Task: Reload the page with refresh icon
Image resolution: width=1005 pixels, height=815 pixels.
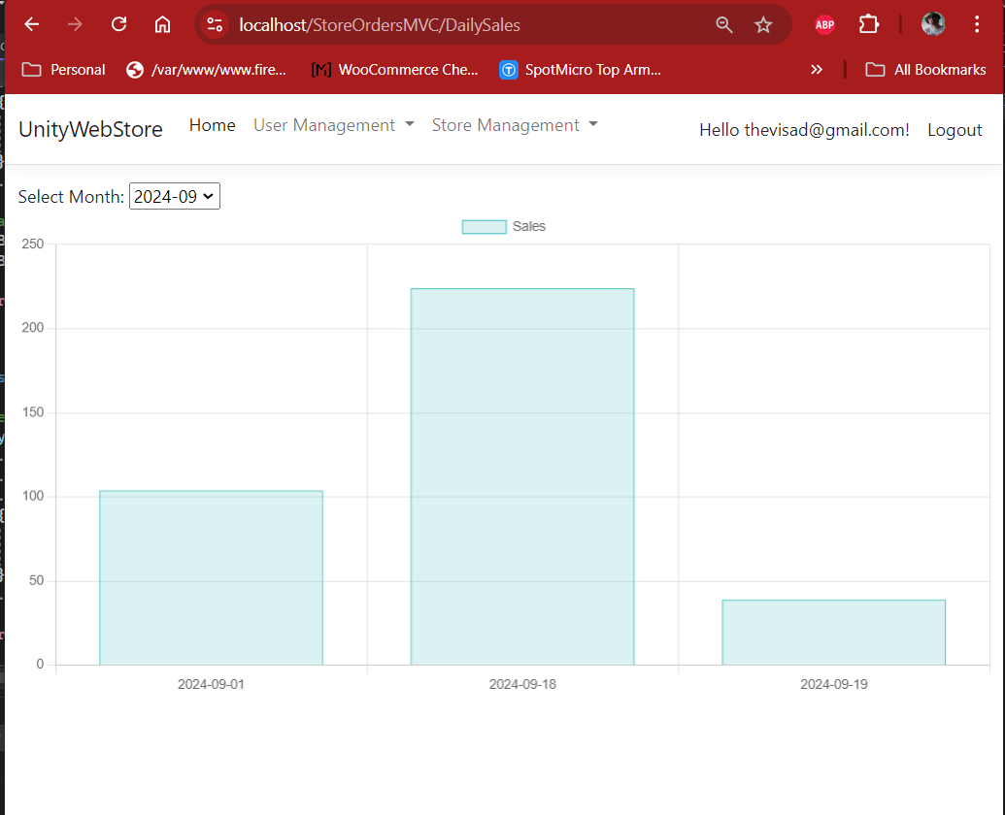Action: click(x=119, y=24)
